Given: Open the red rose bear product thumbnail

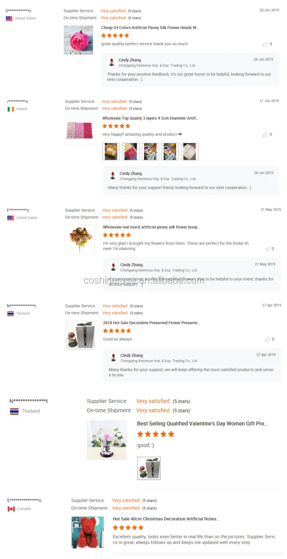Looking at the screenshot, I should [87, 532].
